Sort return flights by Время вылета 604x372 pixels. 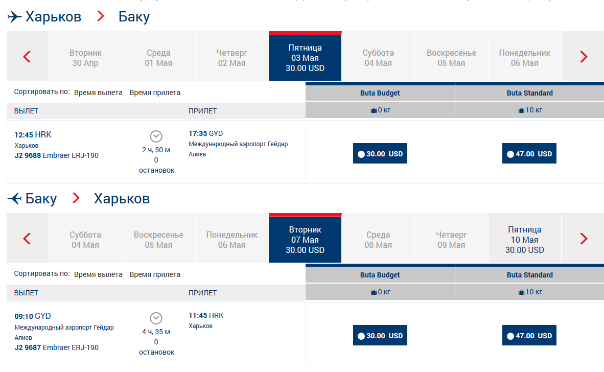pyautogui.click(x=98, y=274)
